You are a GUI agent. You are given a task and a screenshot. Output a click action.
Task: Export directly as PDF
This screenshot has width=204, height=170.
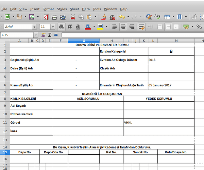(x=46, y=17)
